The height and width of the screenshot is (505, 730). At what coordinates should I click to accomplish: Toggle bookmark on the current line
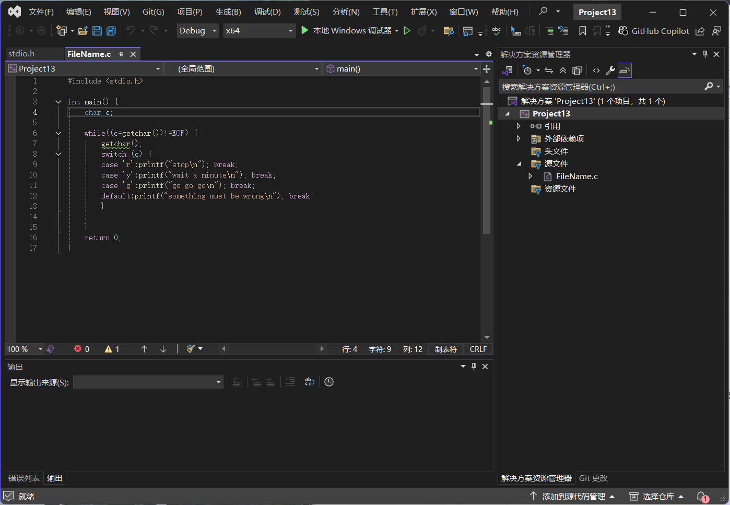(583, 31)
